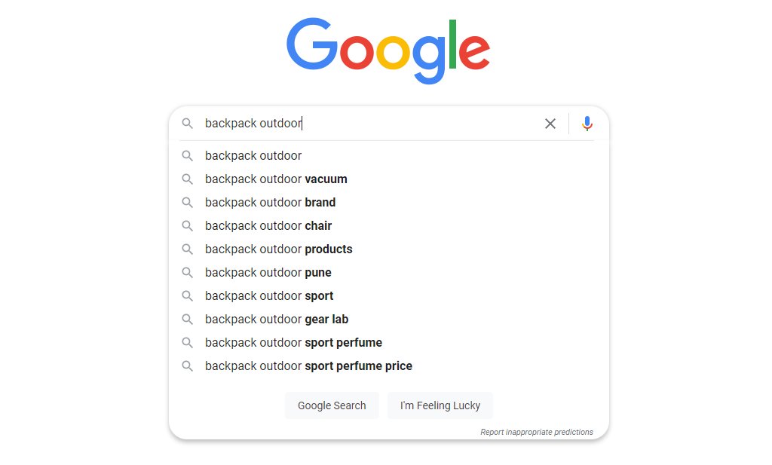Click magnifier icon beside 'backpack outdoor chair'

click(x=188, y=226)
